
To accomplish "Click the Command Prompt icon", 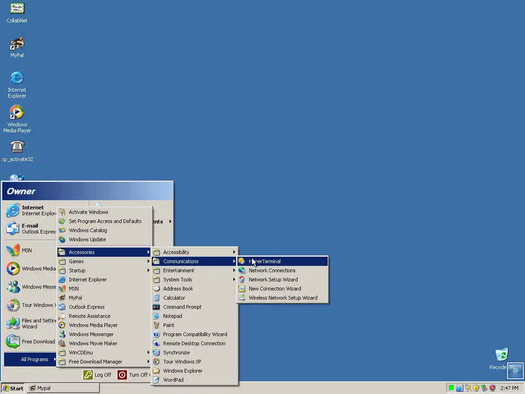I will click(x=156, y=307).
